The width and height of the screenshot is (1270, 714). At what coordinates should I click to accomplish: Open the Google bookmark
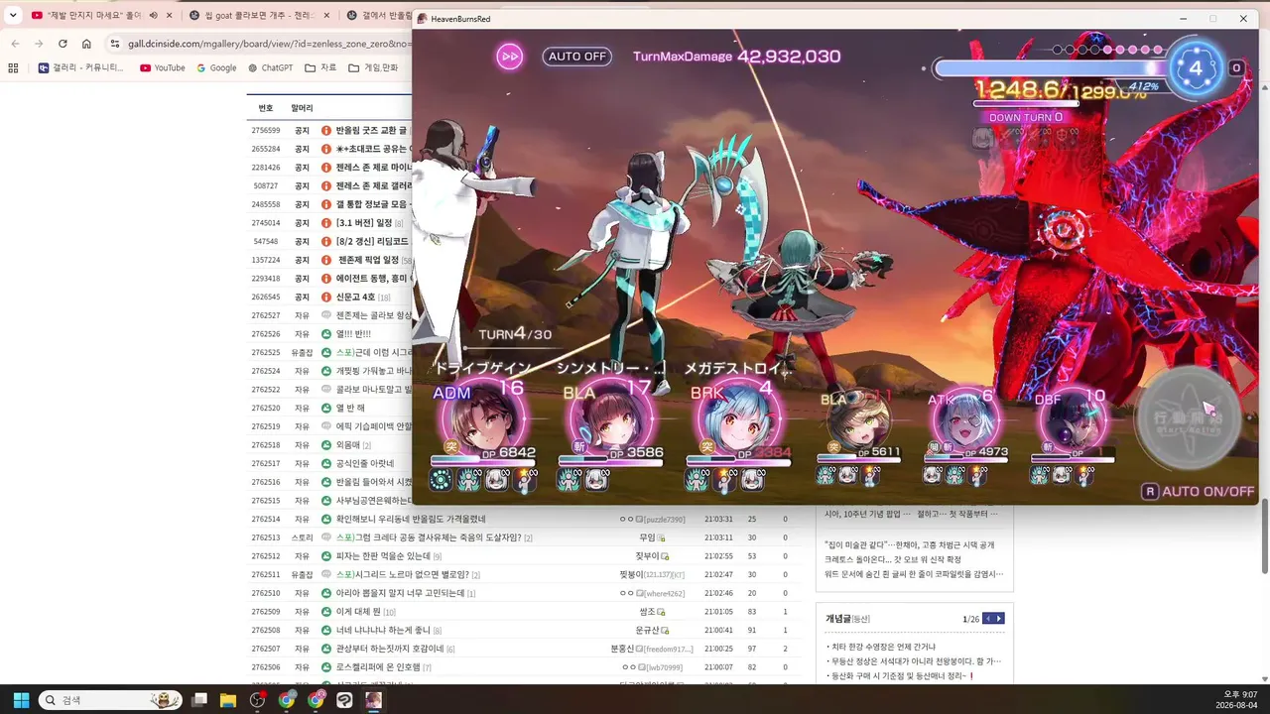217,67
